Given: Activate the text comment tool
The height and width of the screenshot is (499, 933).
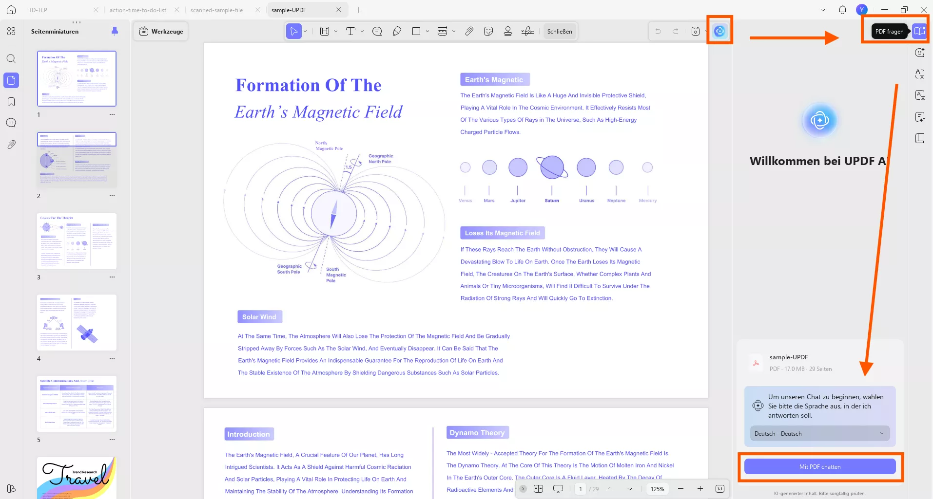Looking at the screenshot, I should point(350,31).
